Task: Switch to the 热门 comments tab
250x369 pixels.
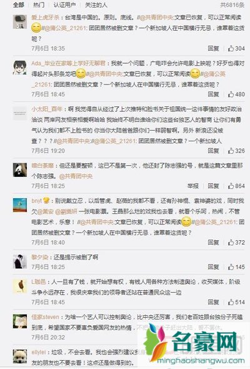Action: [39, 5]
